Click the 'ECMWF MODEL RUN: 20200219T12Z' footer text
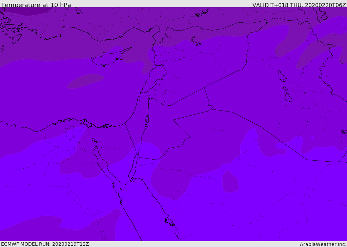Image resolution: width=347 pixels, height=247 pixels. [45, 244]
